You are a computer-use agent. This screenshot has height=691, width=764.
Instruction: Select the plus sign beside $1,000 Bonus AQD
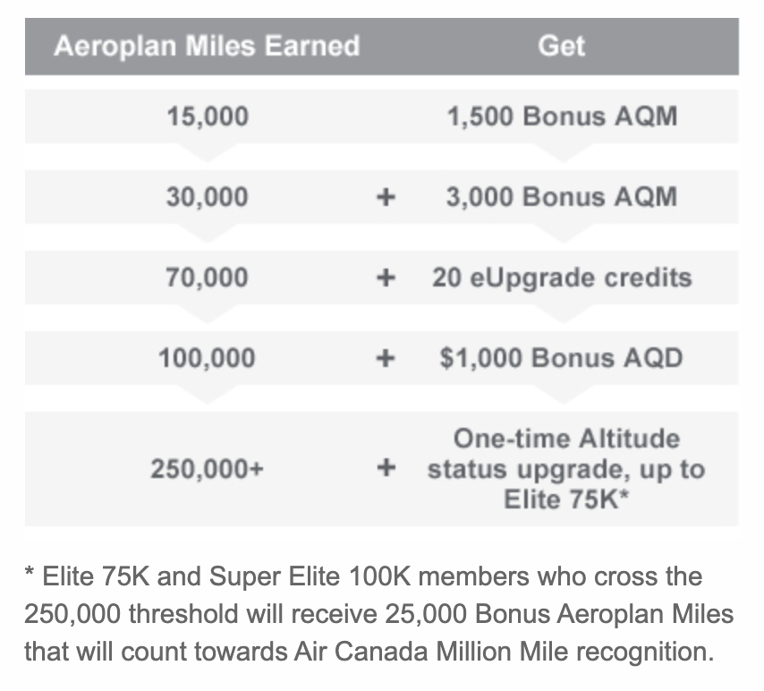(386, 358)
